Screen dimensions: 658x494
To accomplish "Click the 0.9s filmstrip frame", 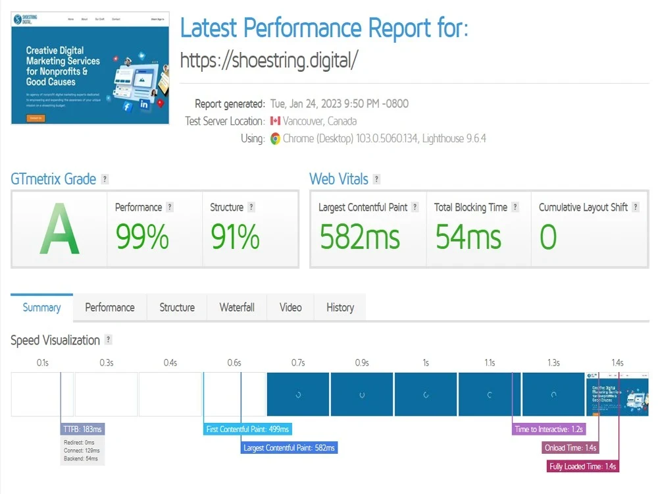I will click(x=362, y=394).
